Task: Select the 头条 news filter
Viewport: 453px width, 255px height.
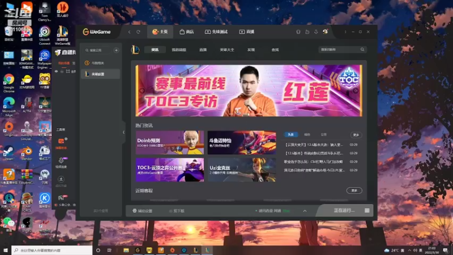Action: (290, 134)
